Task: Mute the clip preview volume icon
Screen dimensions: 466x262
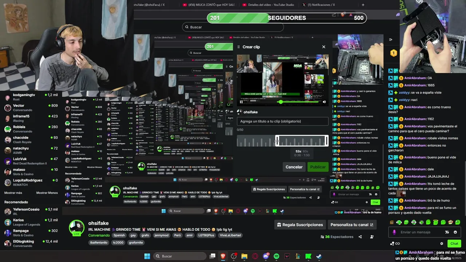Action: click(324, 102)
